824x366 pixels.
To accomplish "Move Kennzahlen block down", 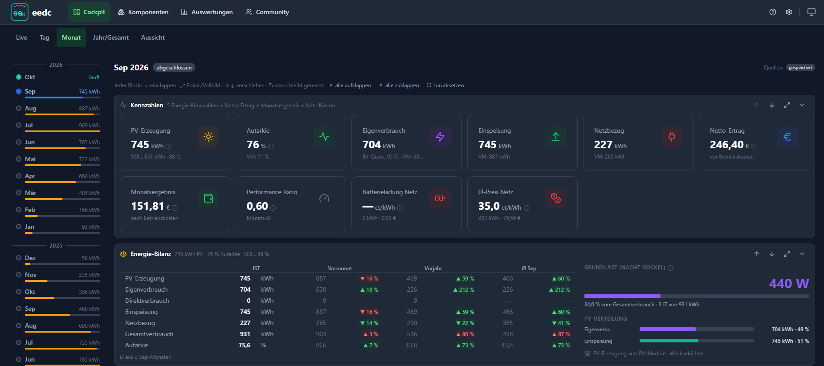I will click(x=772, y=105).
